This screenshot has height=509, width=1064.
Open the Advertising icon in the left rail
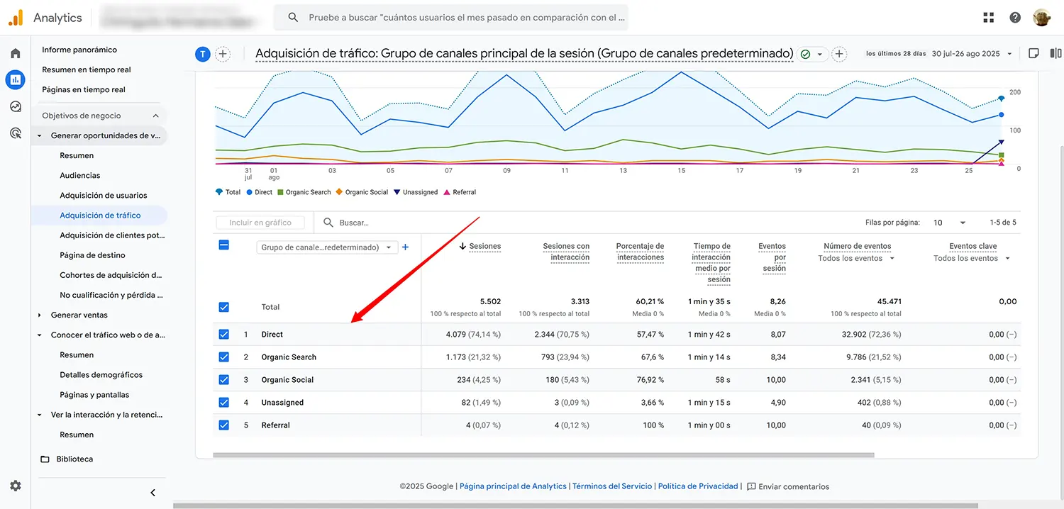15,133
